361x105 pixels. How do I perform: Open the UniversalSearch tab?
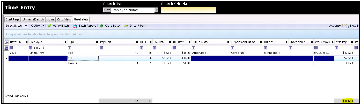tap(33, 19)
